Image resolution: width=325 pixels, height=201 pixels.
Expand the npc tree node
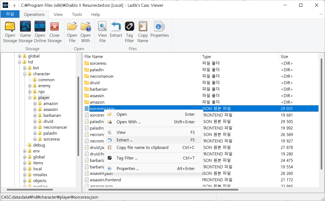point(30,92)
